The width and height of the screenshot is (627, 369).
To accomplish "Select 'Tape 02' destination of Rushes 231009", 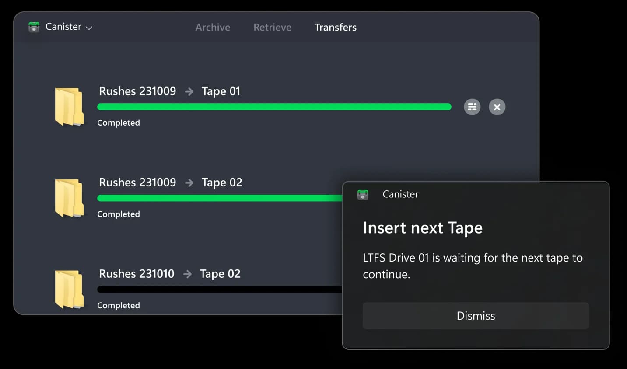I will pos(222,183).
